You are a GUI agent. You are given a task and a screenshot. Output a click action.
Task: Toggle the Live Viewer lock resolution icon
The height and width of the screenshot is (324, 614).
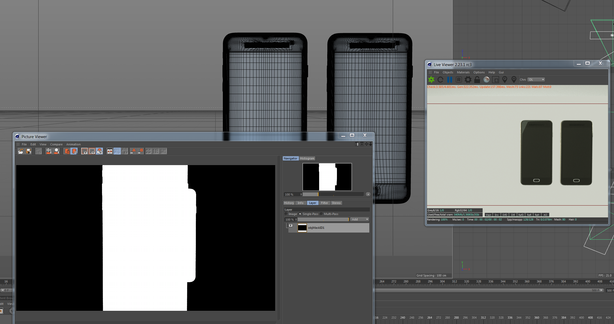pos(477,80)
